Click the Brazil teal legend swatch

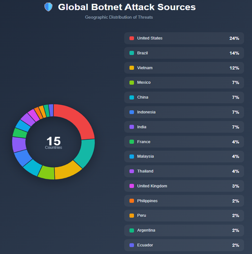(x=132, y=53)
